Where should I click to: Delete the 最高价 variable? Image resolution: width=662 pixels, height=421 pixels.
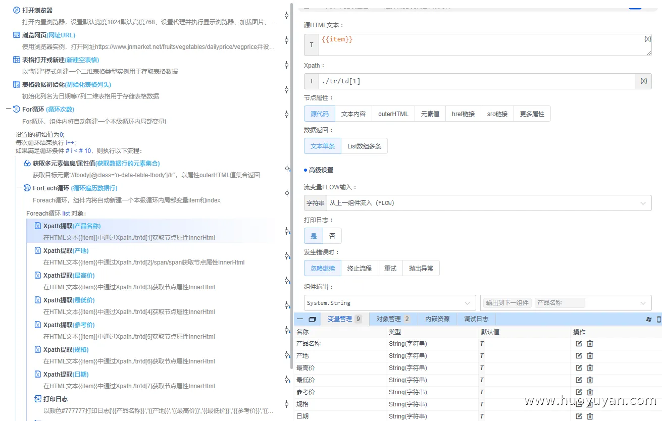click(x=590, y=368)
